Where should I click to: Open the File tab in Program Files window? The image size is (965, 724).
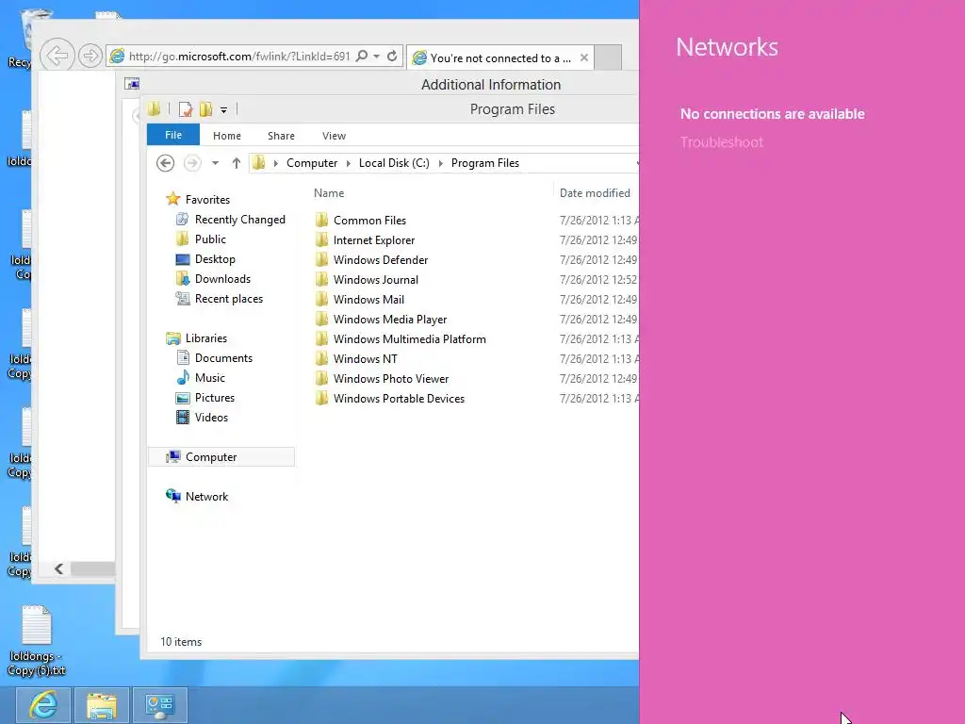point(173,135)
